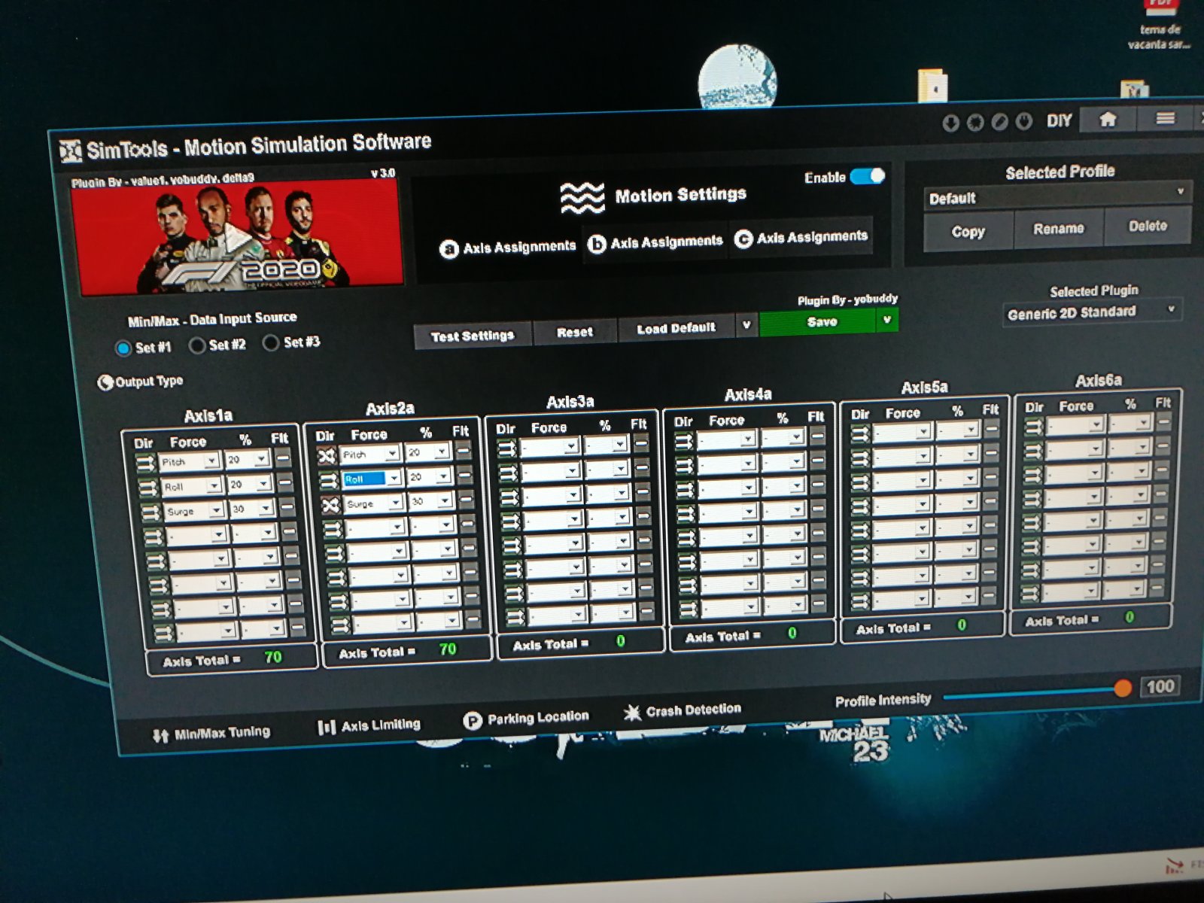Image resolution: width=1204 pixels, height=903 pixels.
Task: Open the Parking Location tab
Action: click(x=526, y=719)
